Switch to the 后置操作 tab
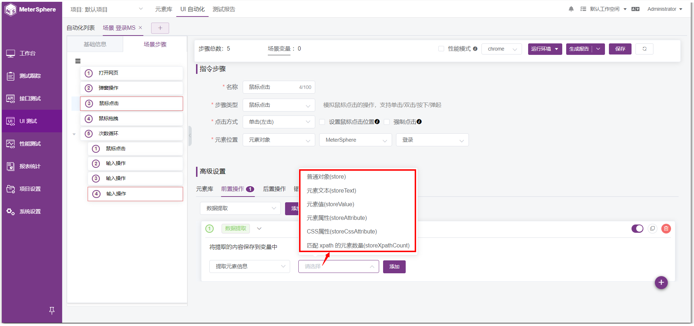Screen dimensions: 694x326 (x=274, y=189)
